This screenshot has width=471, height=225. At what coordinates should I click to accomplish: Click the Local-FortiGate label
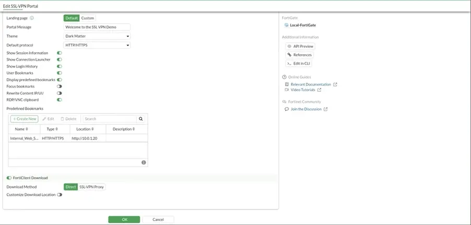click(x=303, y=25)
